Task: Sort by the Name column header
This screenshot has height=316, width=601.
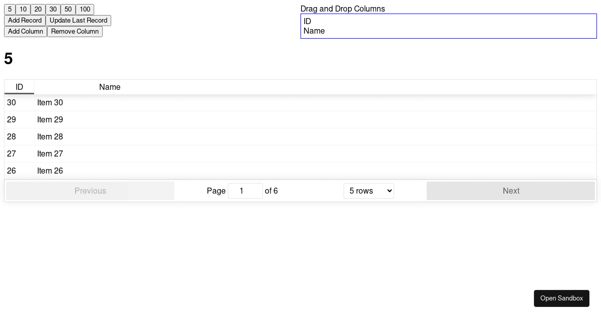Action: [110, 87]
